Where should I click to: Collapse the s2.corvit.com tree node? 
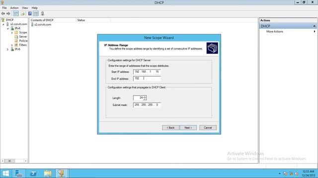[3, 24]
